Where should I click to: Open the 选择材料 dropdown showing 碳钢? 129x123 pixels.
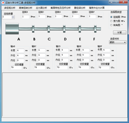tap(118, 42)
